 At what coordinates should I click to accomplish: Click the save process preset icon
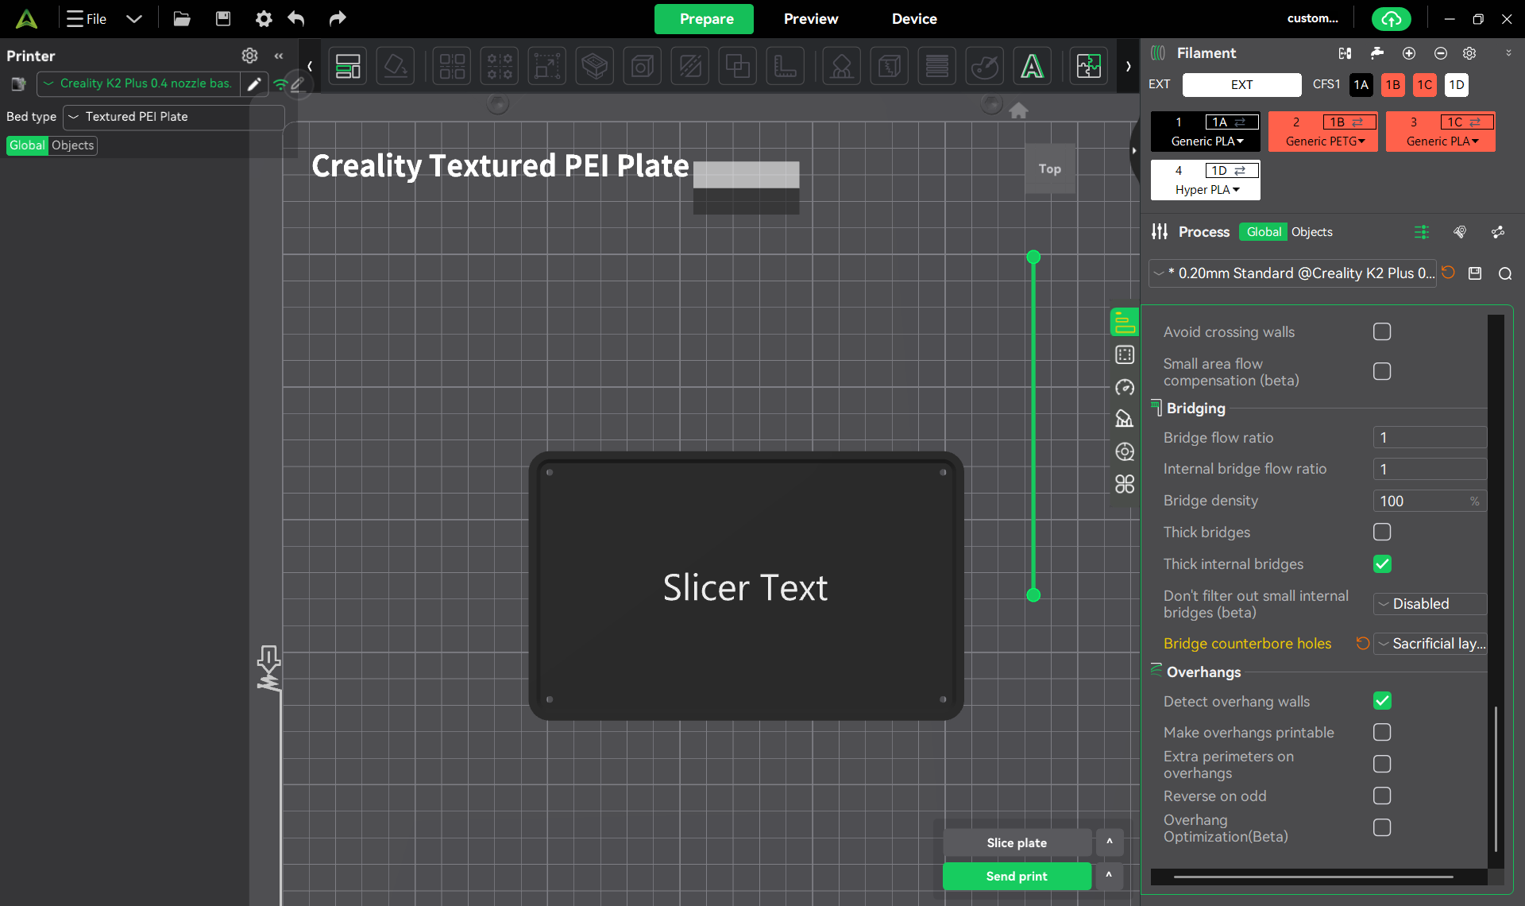tap(1475, 273)
